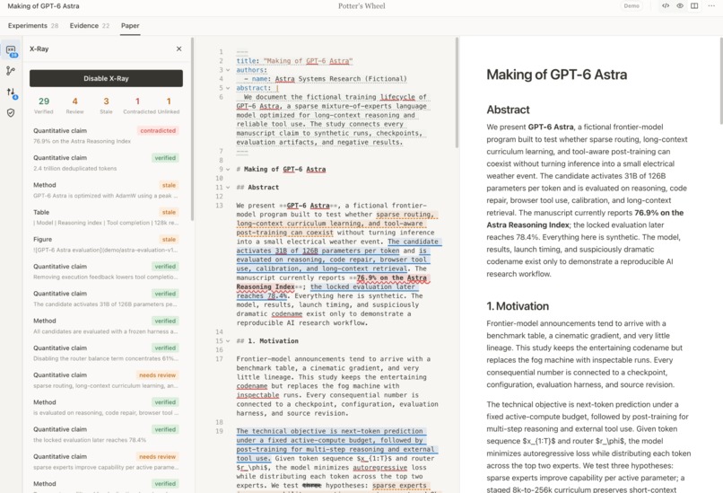723x493 pixels.
Task: Select the contradicted quantitative claim entry
Action: (106, 136)
